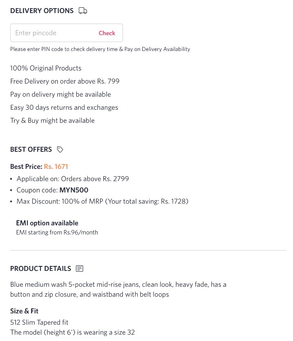Click the Best Price Rs. 1671 amount

coord(56,166)
